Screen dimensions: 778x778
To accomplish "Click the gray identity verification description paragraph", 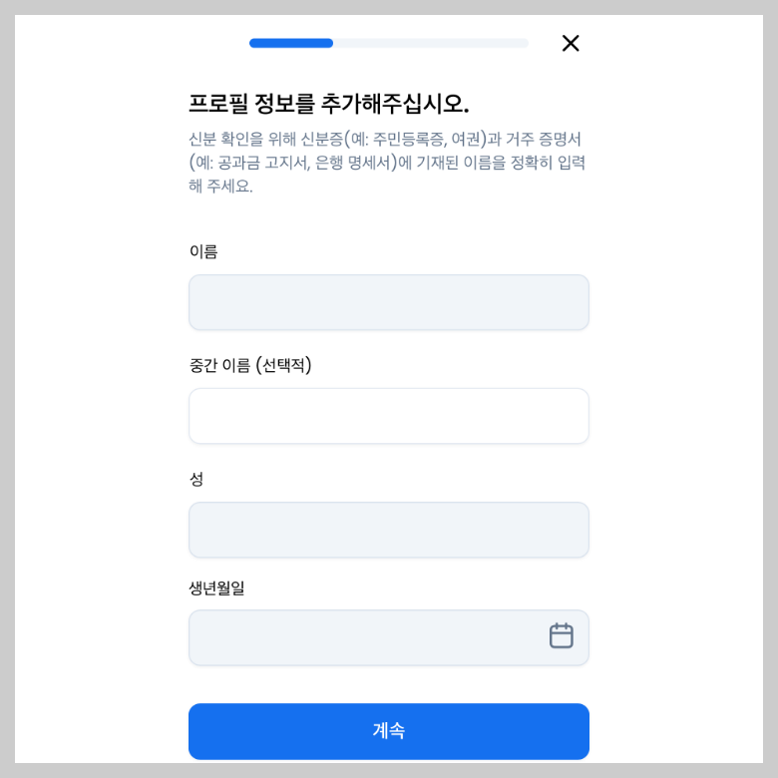I will pos(387,163).
